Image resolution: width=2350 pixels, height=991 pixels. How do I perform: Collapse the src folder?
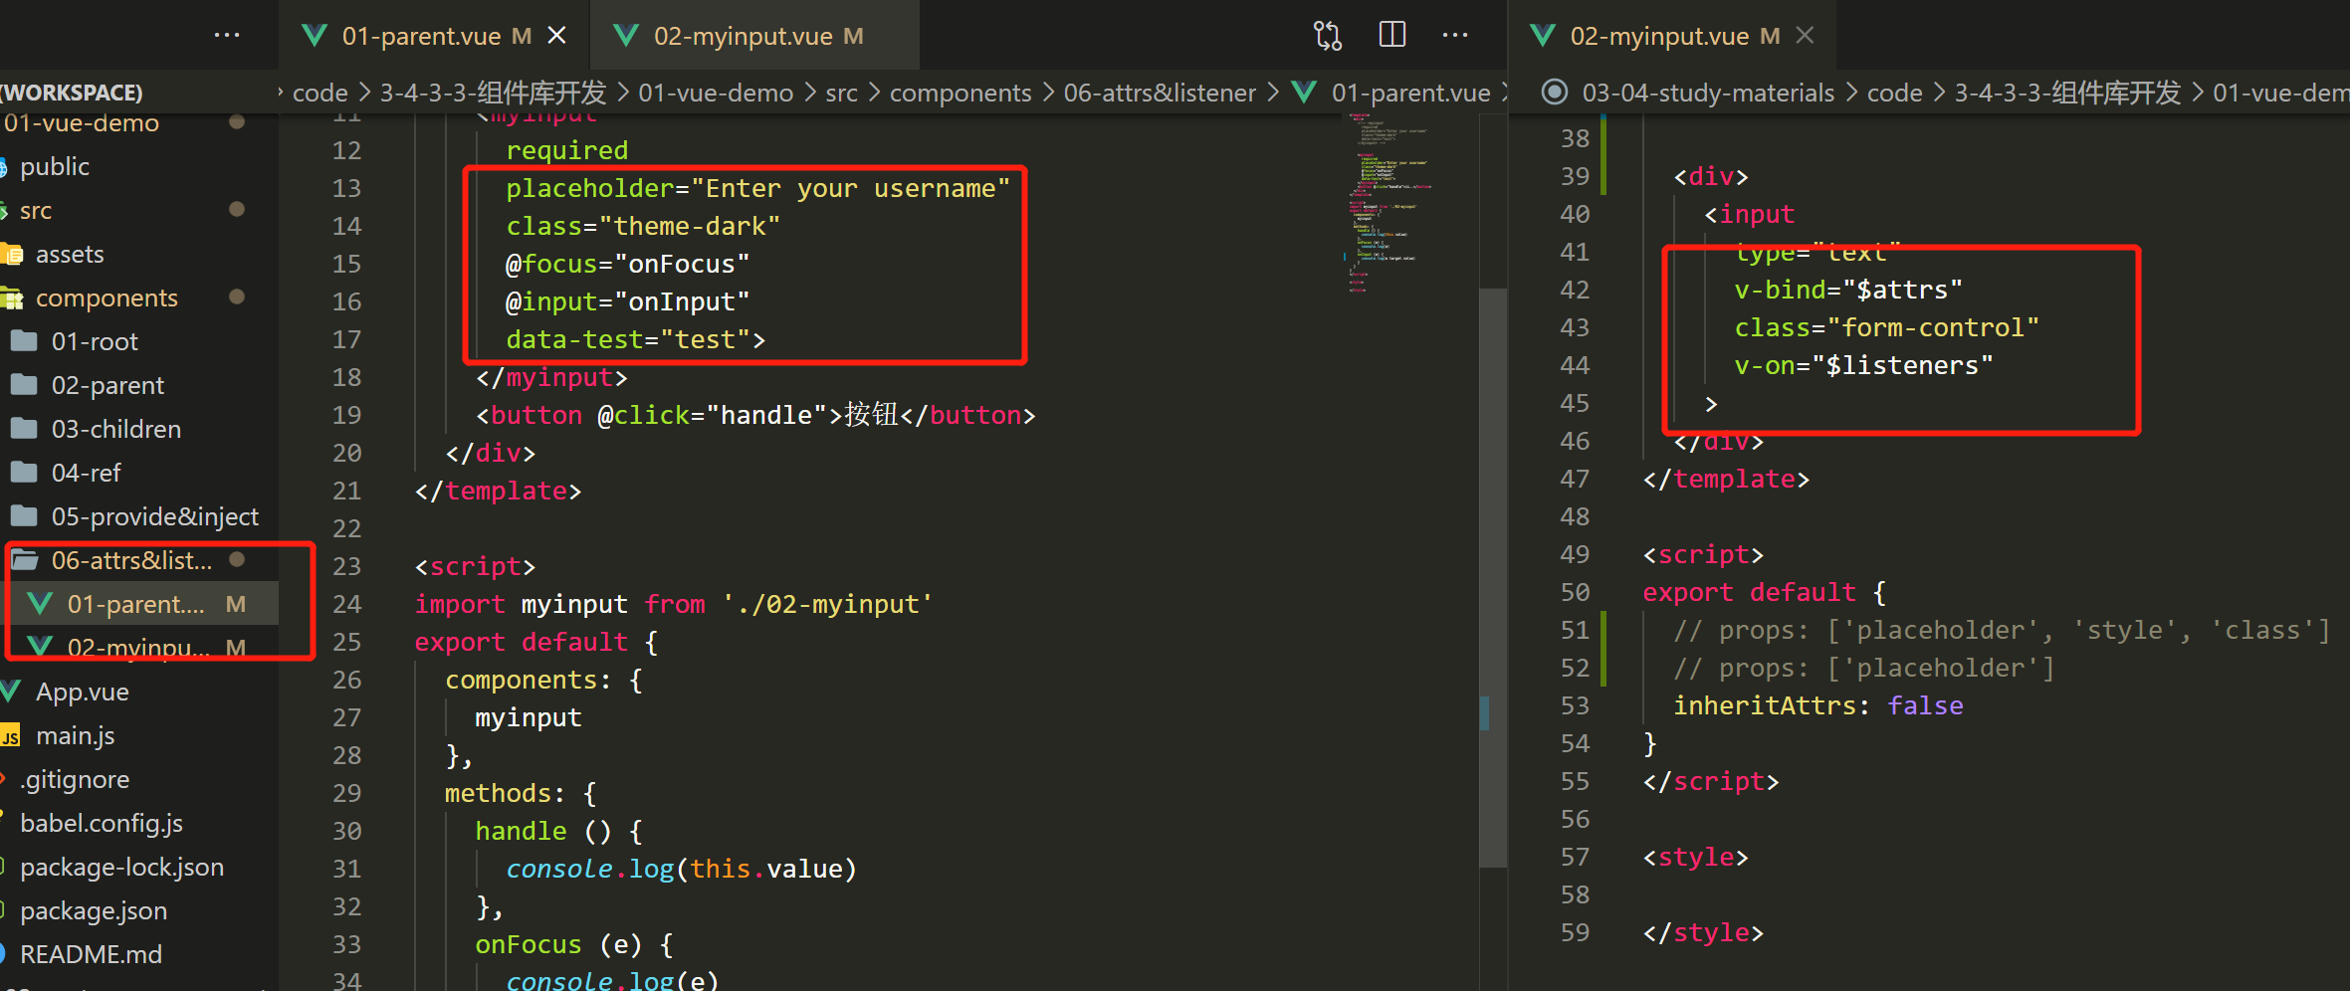(x=36, y=210)
